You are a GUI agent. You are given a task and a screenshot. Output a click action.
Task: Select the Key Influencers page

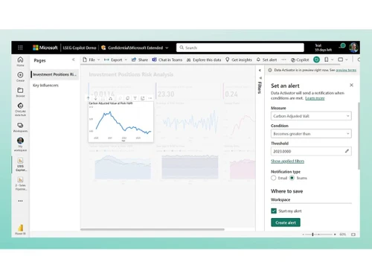tap(45, 86)
